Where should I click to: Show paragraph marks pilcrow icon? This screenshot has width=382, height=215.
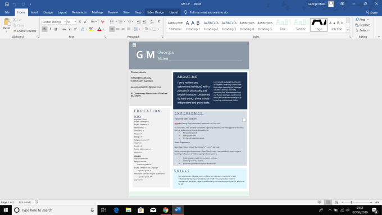[x=159, y=22]
